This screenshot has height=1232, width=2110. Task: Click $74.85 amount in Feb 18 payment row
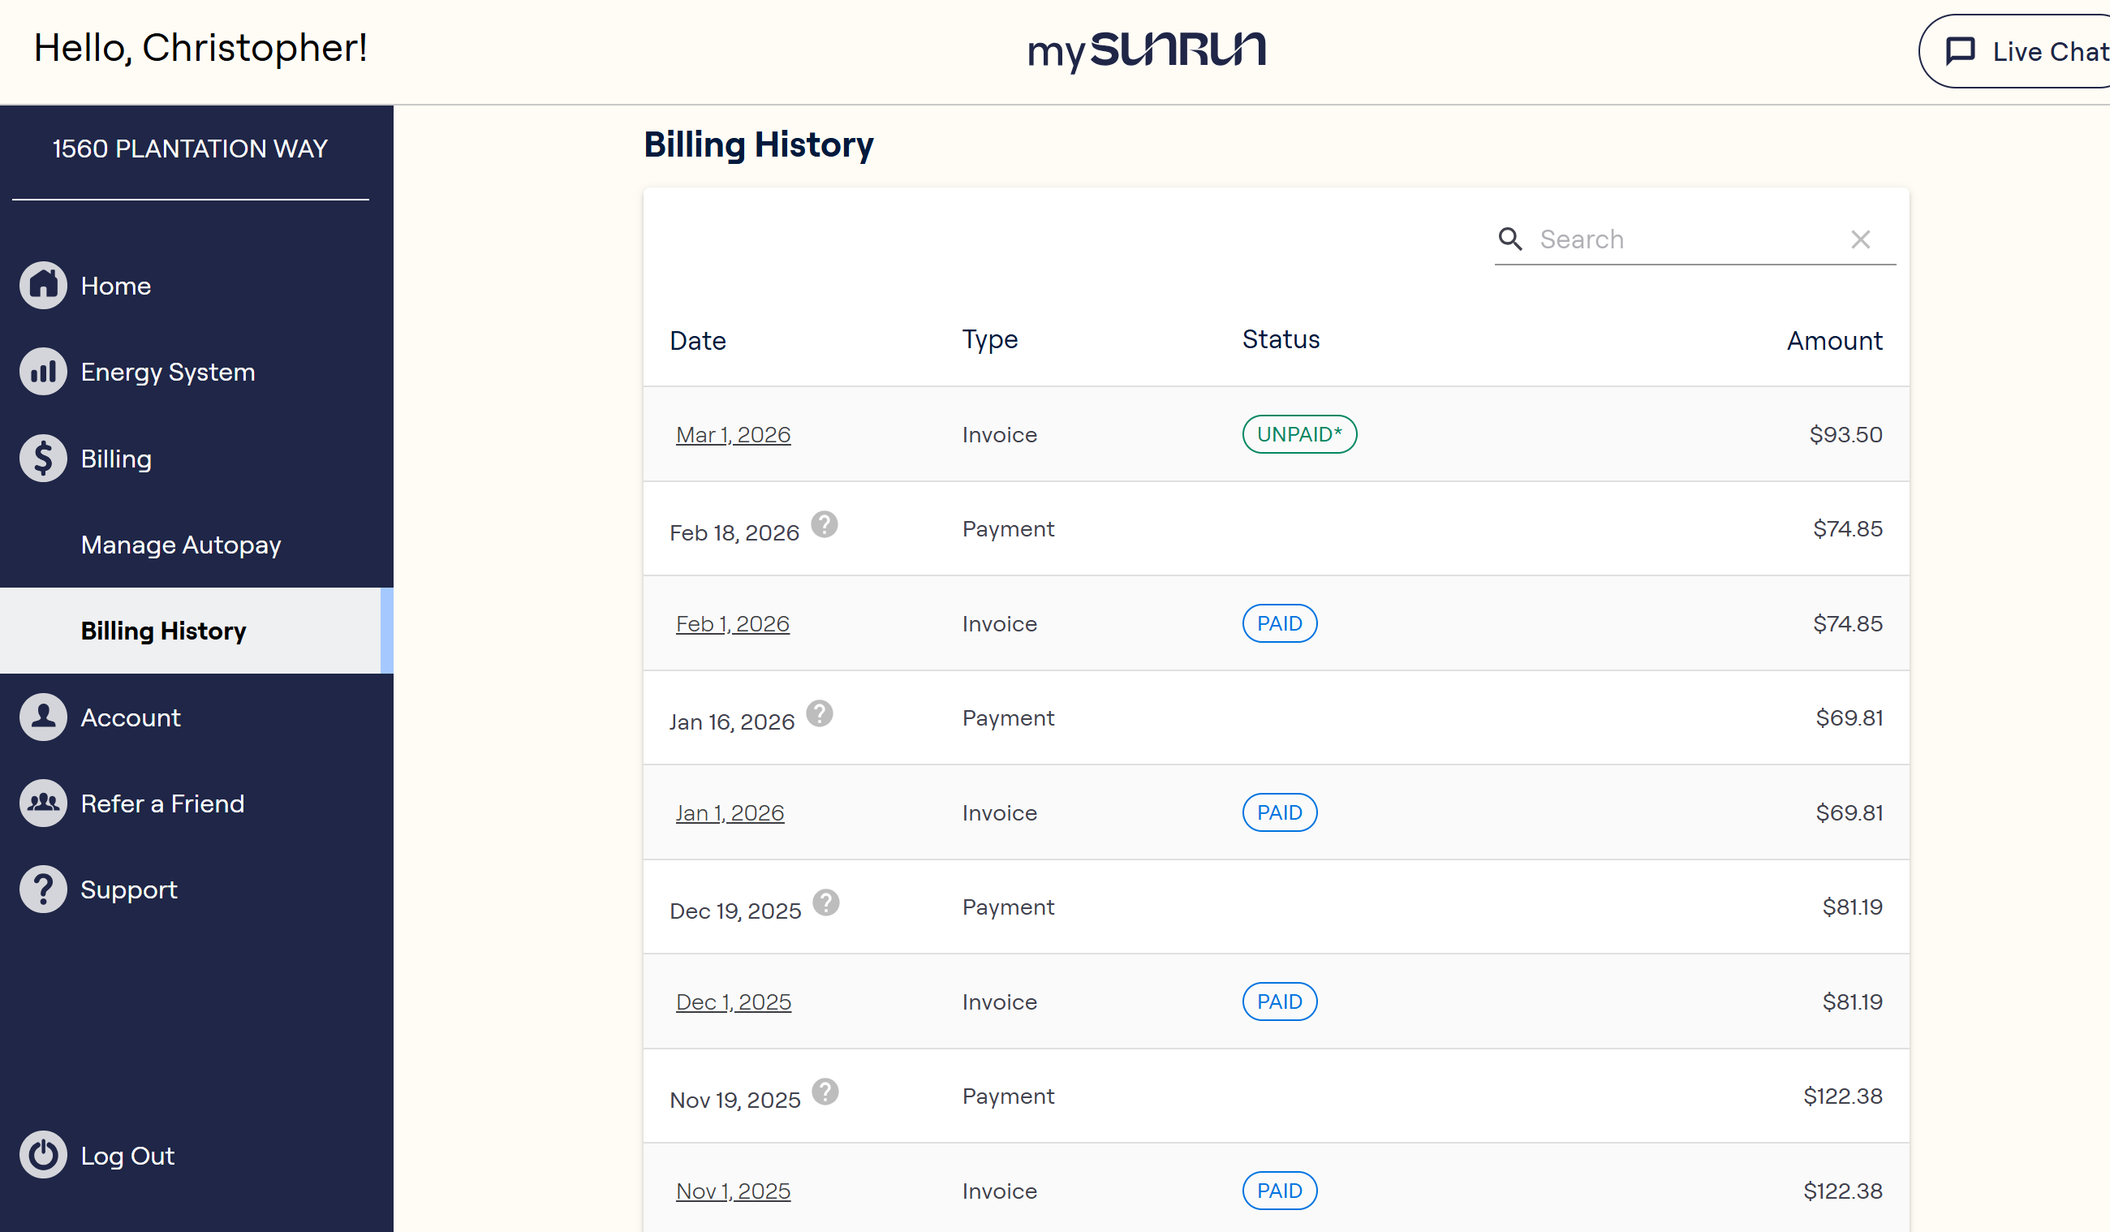click(1848, 529)
